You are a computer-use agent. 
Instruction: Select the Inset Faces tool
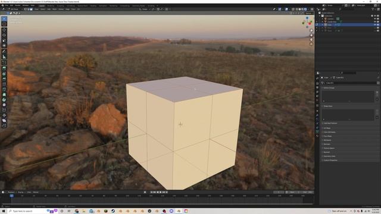[x=4, y=74]
